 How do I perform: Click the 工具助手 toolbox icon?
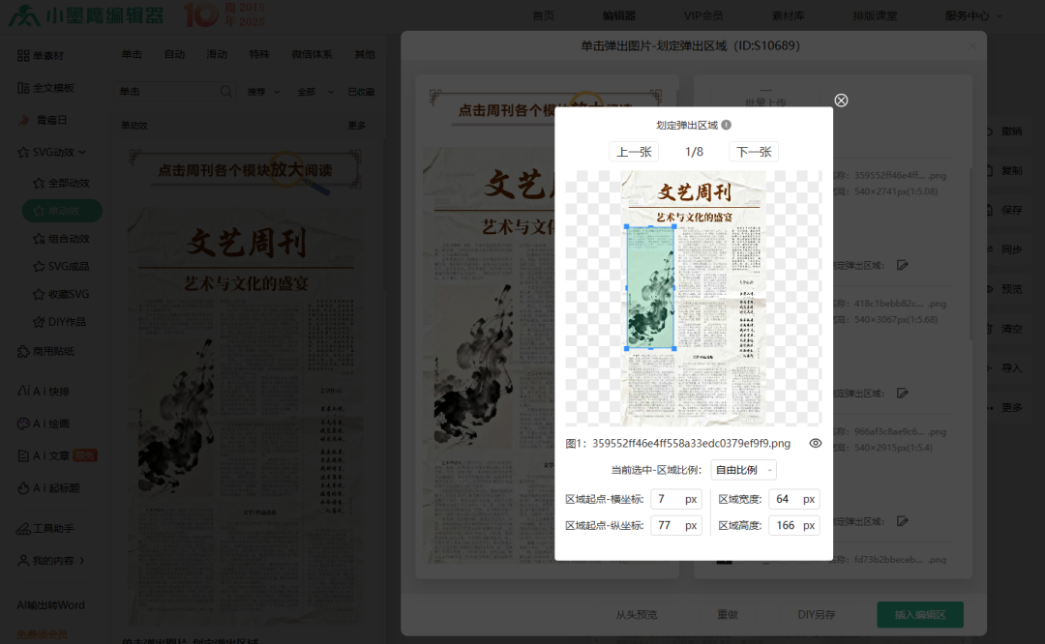pyautogui.click(x=23, y=528)
